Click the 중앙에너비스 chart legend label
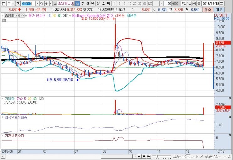 point(14,16)
